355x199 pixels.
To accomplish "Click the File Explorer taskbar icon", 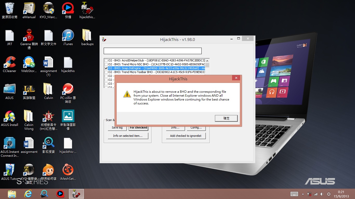I will 12,194.
